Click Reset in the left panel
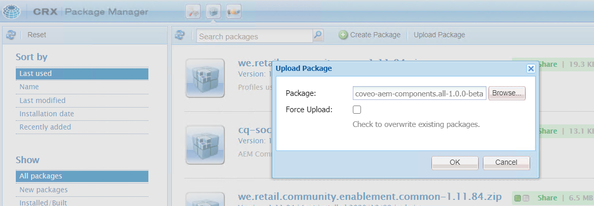This screenshot has height=206, width=594. 37,35
